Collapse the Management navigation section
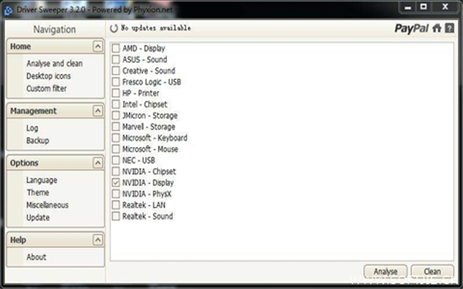 click(x=98, y=111)
